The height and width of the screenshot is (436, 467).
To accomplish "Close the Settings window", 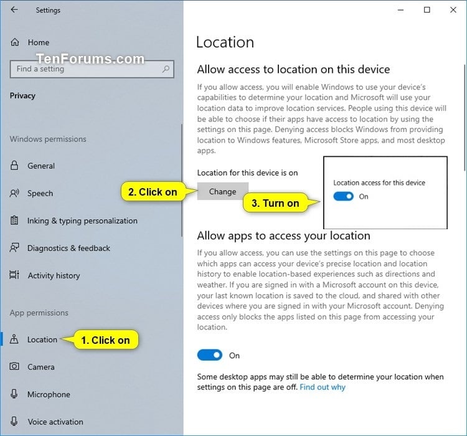I will tap(453, 10).
